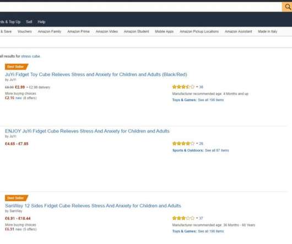This screenshot has width=292, height=244.
Task: Open Amazon Prime navigation item
Action: tap(78, 31)
